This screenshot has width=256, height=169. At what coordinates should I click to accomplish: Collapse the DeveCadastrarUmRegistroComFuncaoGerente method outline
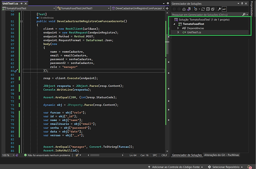21,21
